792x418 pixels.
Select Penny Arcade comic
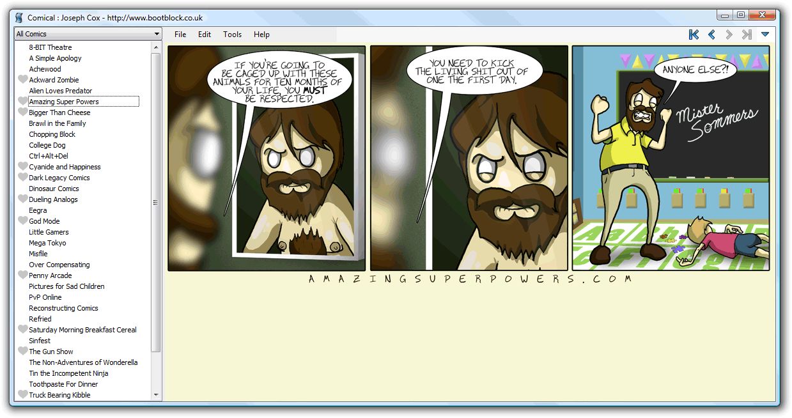click(x=50, y=275)
